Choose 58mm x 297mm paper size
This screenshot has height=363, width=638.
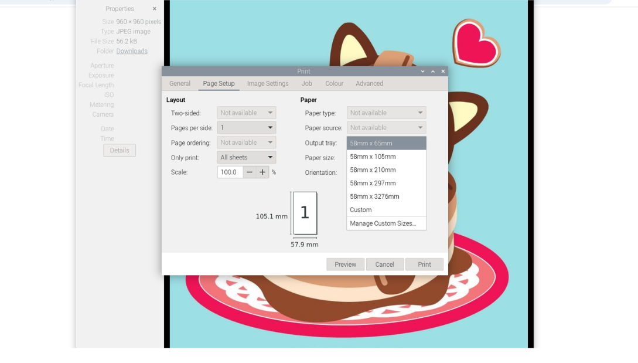[x=387, y=184]
